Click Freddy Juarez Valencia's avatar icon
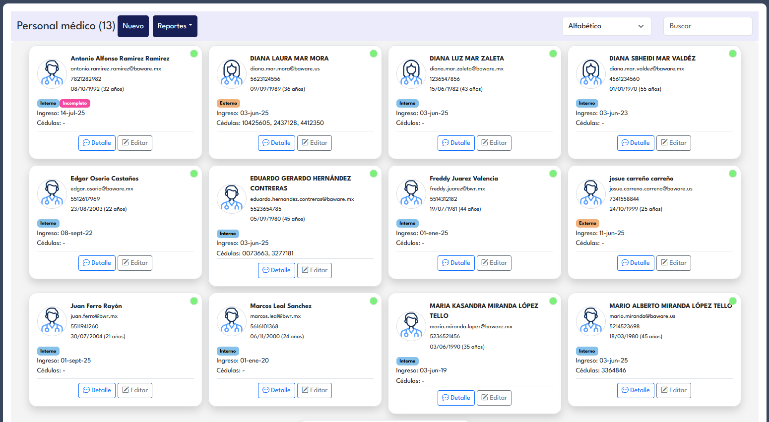This screenshot has width=769, height=422. [411, 194]
